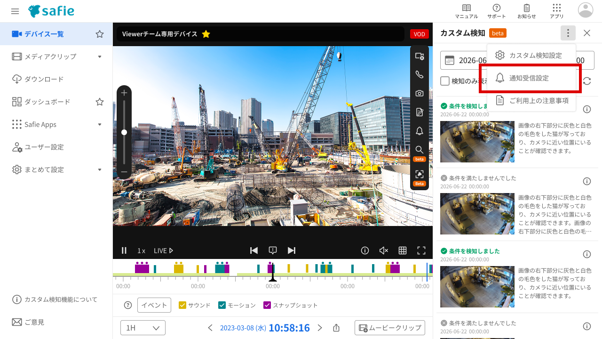The height and width of the screenshot is (339, 602).
Task: Take a snapshot with the camera icon
Action: point(420,93)
